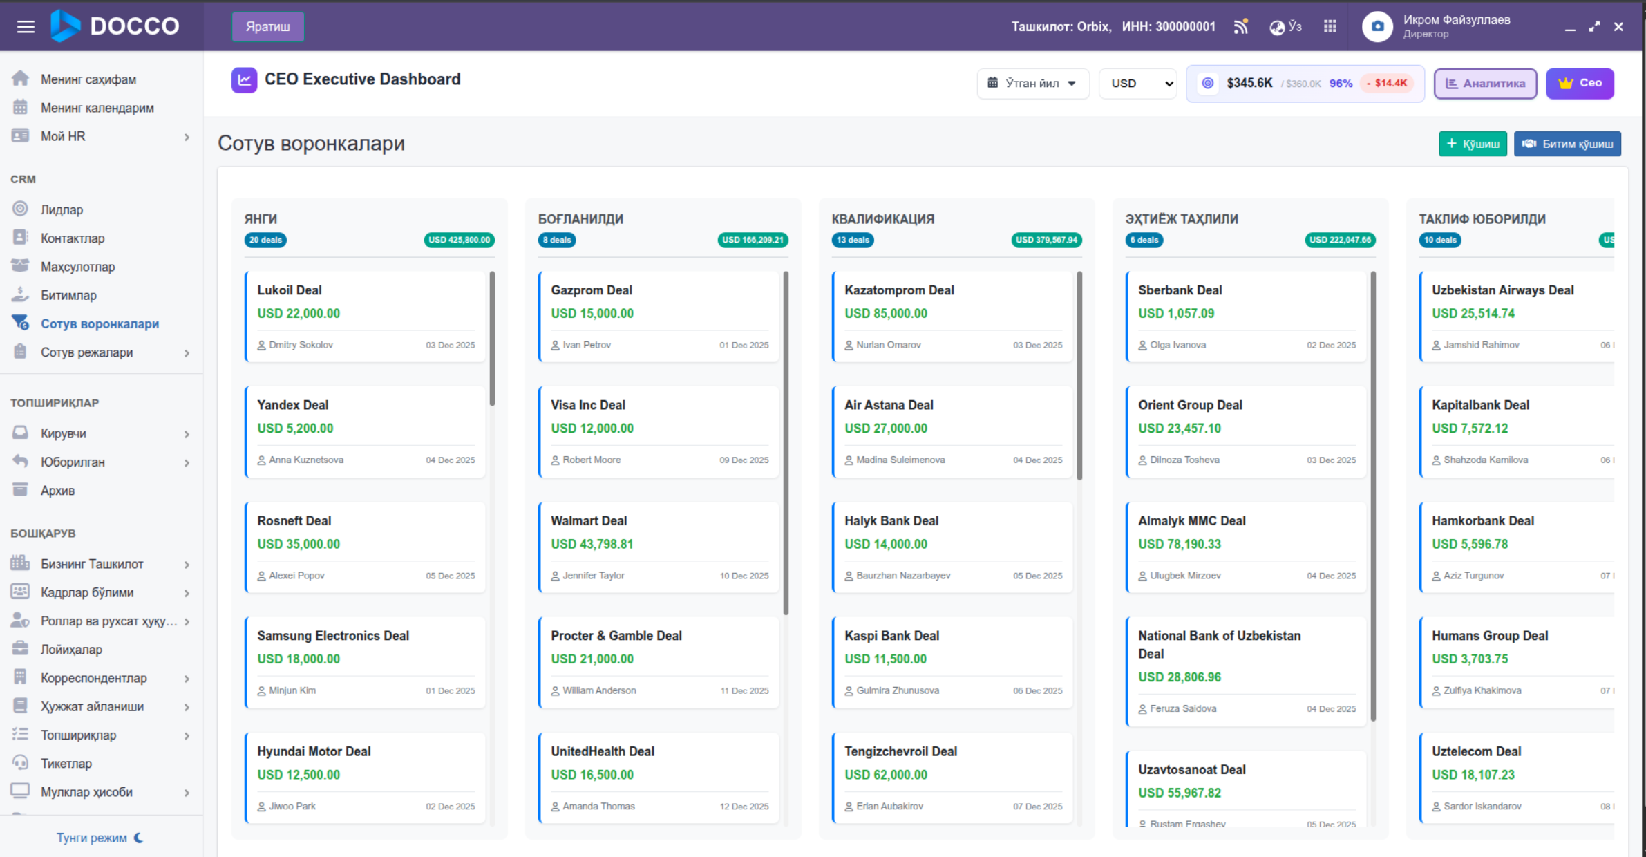Toggle Тунги режим night mode
Viewport: 1646px width, 857px height.
100,838
